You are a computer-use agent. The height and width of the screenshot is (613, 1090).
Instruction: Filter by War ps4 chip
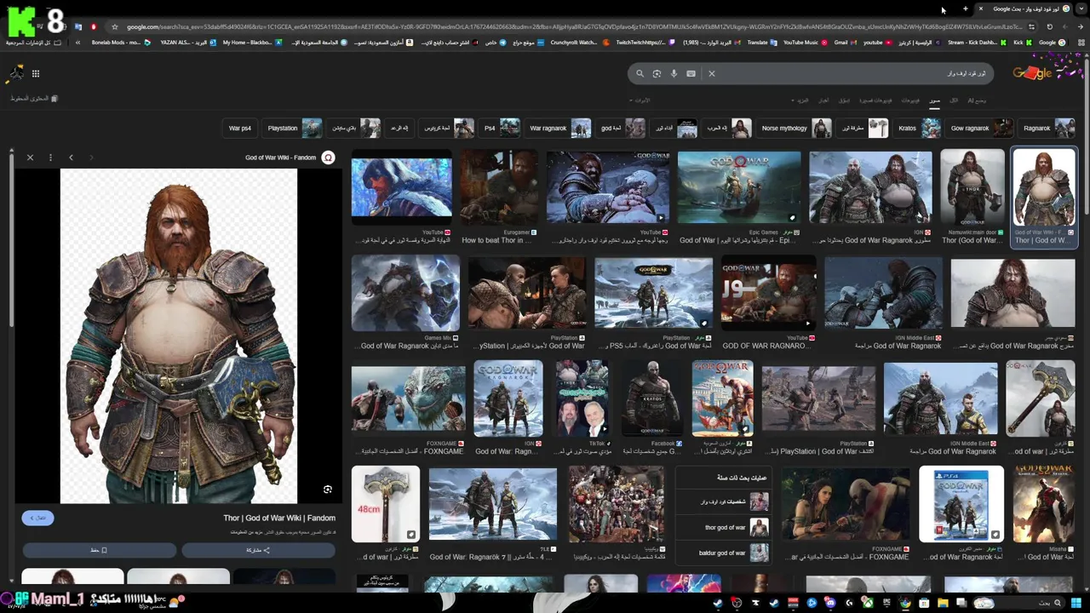point(240,129)
